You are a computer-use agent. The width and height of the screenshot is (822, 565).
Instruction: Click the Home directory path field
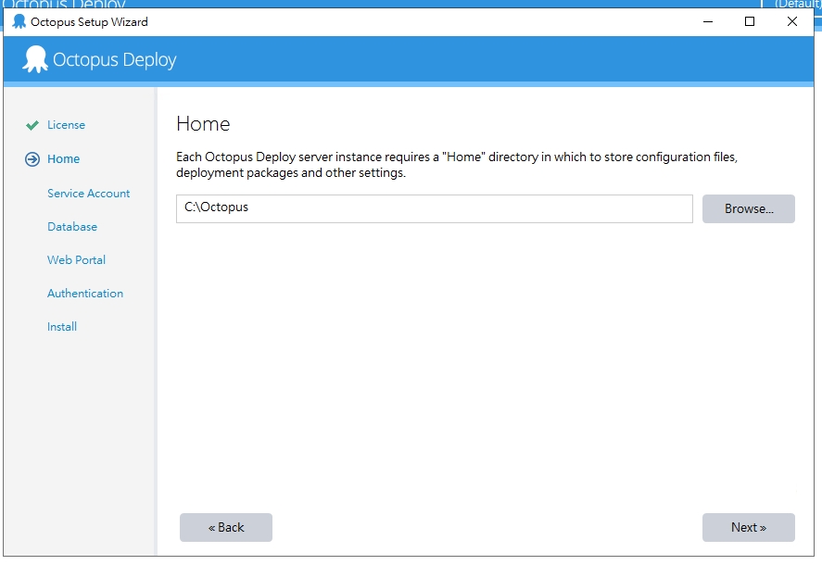coord(435,208)
